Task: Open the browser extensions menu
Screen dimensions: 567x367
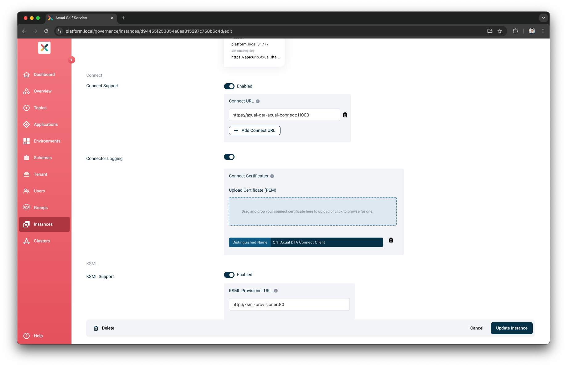Action: pos(515,31)
